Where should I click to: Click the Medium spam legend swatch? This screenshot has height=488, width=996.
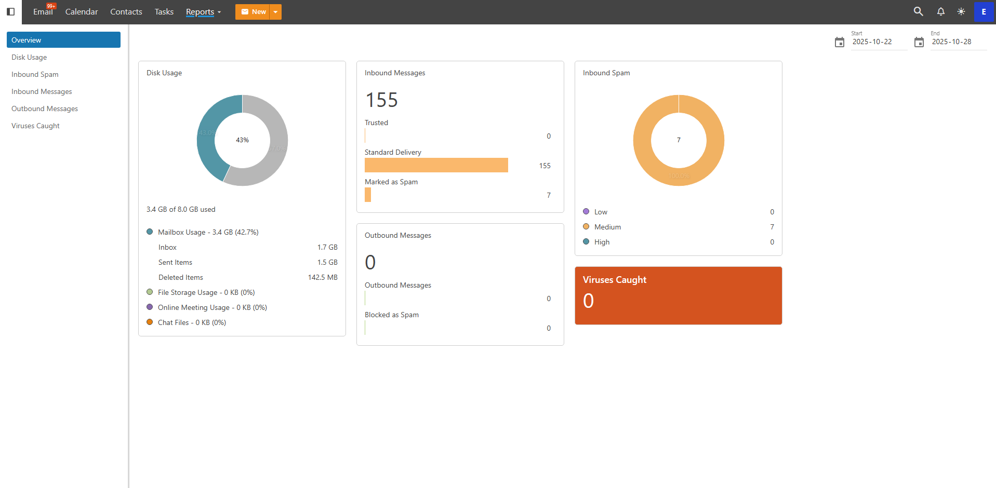tap(586, 227)
